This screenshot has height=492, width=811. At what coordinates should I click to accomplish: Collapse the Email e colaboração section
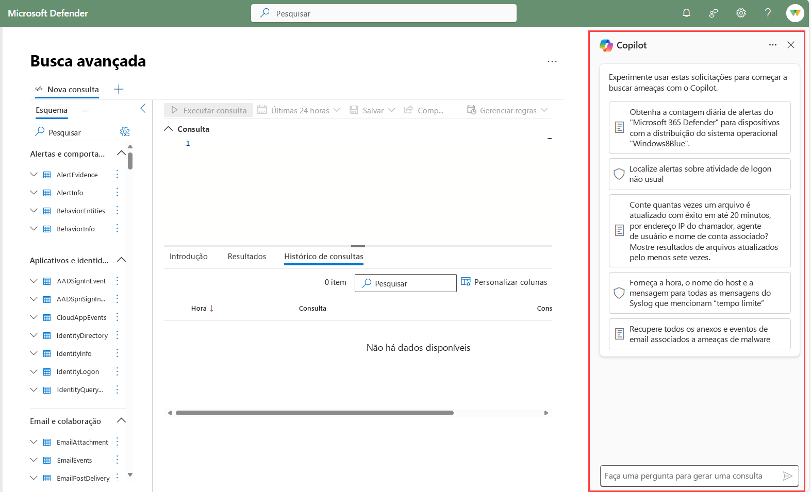click(122, 420)
